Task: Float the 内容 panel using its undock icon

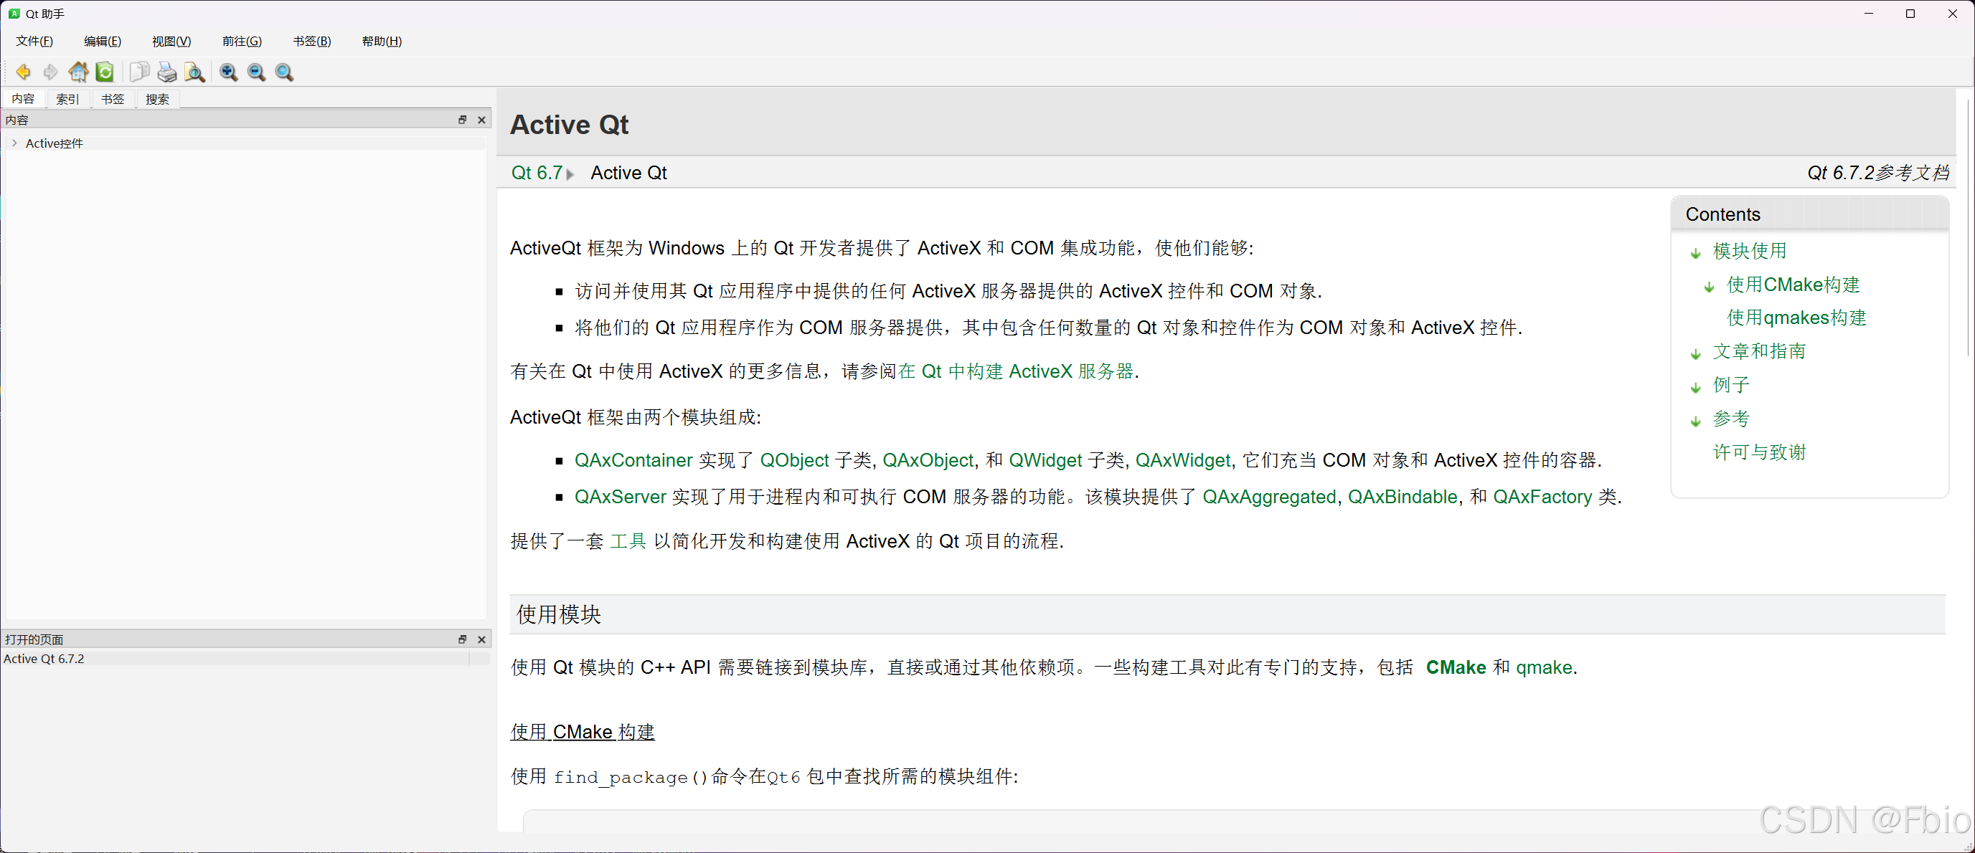Action: pyautogui.click(x=462, y=120)
